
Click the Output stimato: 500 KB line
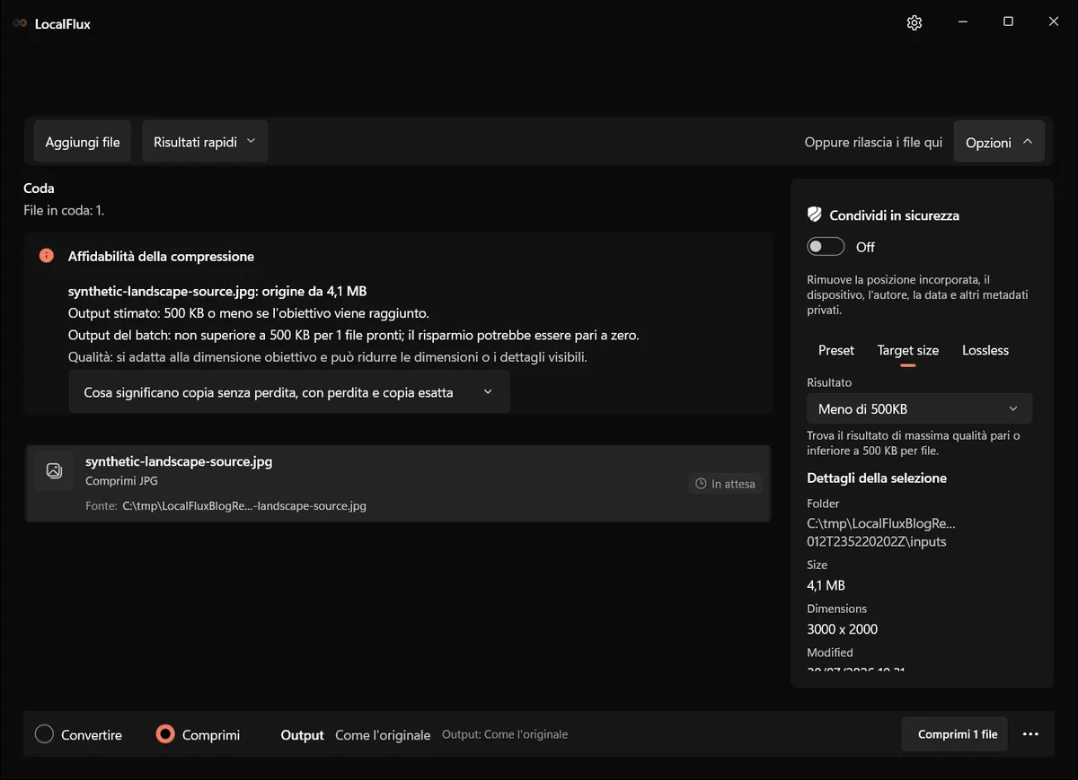click(x=249, y=313)
